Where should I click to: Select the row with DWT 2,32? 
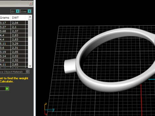click(x=14, y=60)
